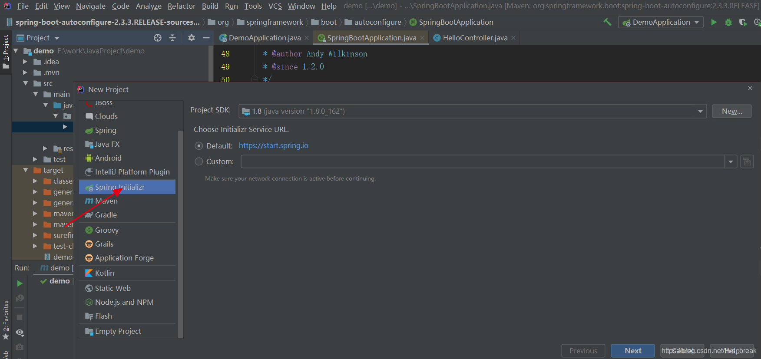Click the locate file target icon in Project panel

158,38
